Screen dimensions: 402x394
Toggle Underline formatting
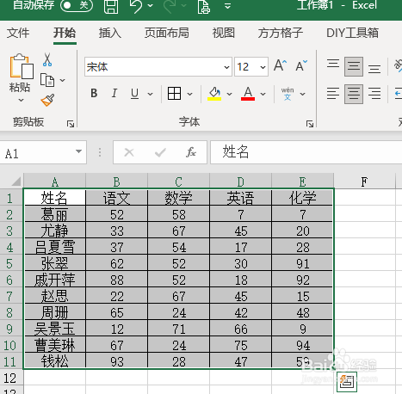click(x=134, y=94)
